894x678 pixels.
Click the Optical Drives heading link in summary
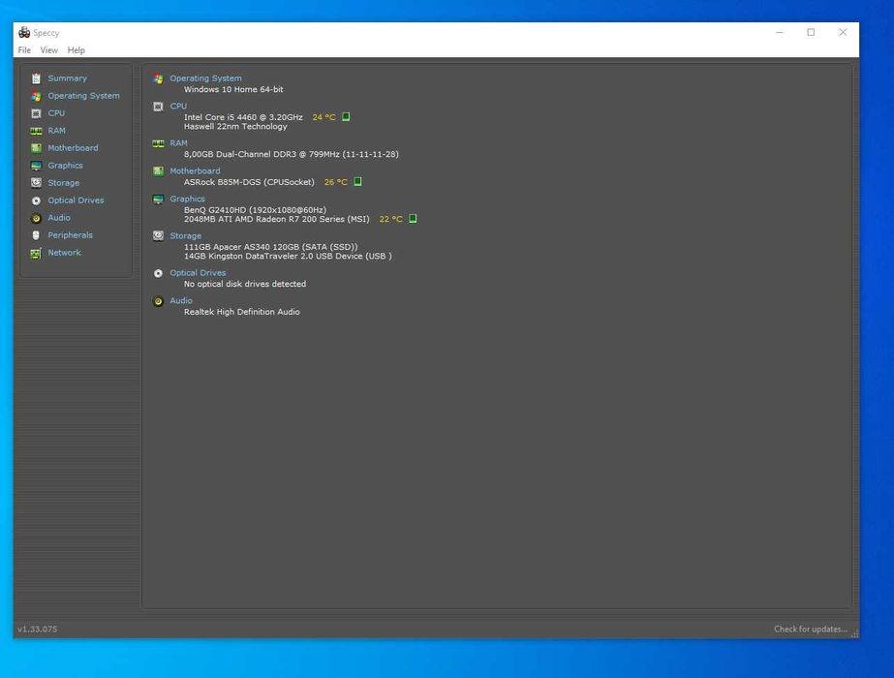198,273
